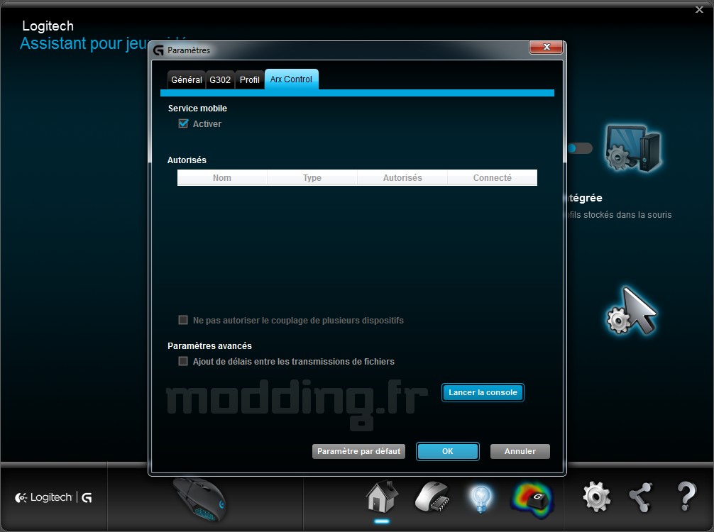Click the Annuler button
714x532 pixels.
click(x=520, y=451)
